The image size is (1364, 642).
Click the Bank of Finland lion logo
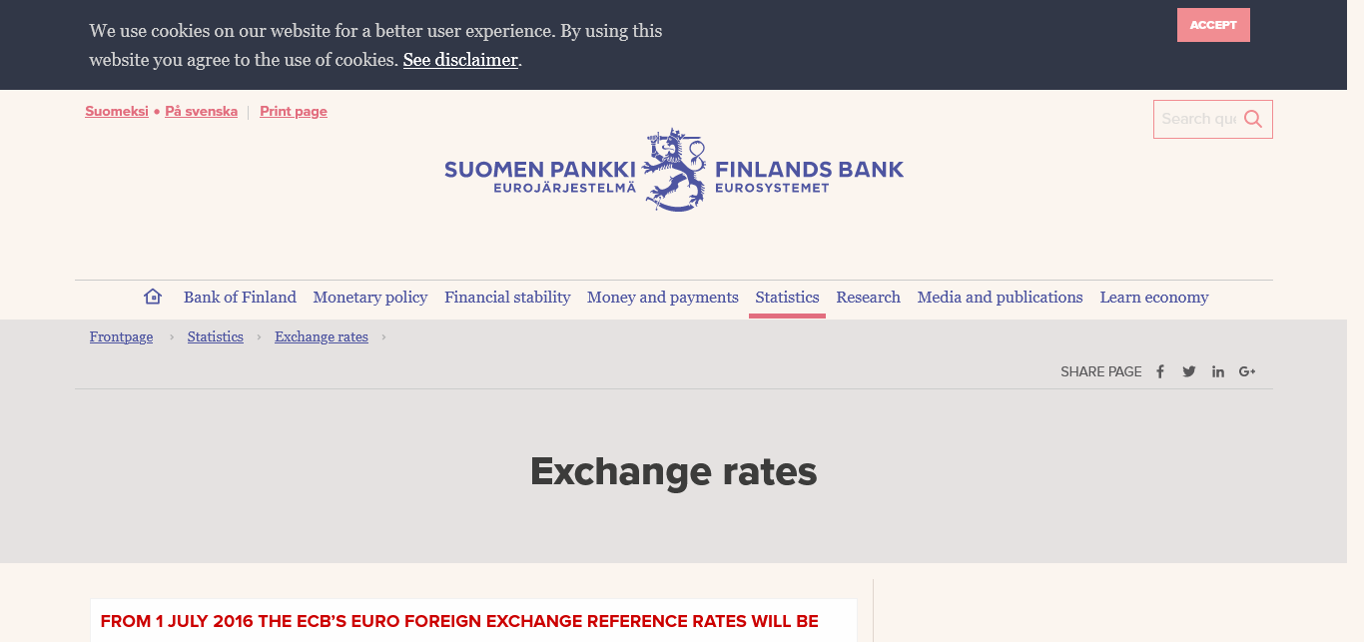click(x=674, y=170)
